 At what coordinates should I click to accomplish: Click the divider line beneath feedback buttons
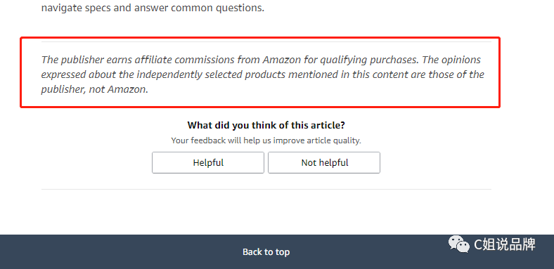[266, 189]
